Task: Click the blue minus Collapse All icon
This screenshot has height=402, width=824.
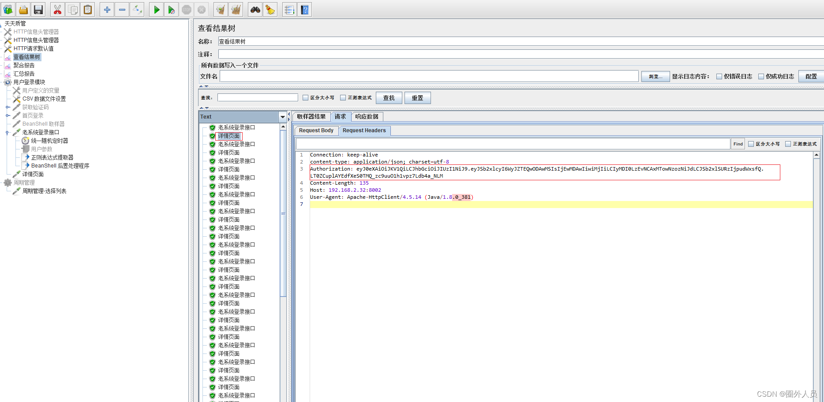Action: pyautogui.click(x=122, y=9)
